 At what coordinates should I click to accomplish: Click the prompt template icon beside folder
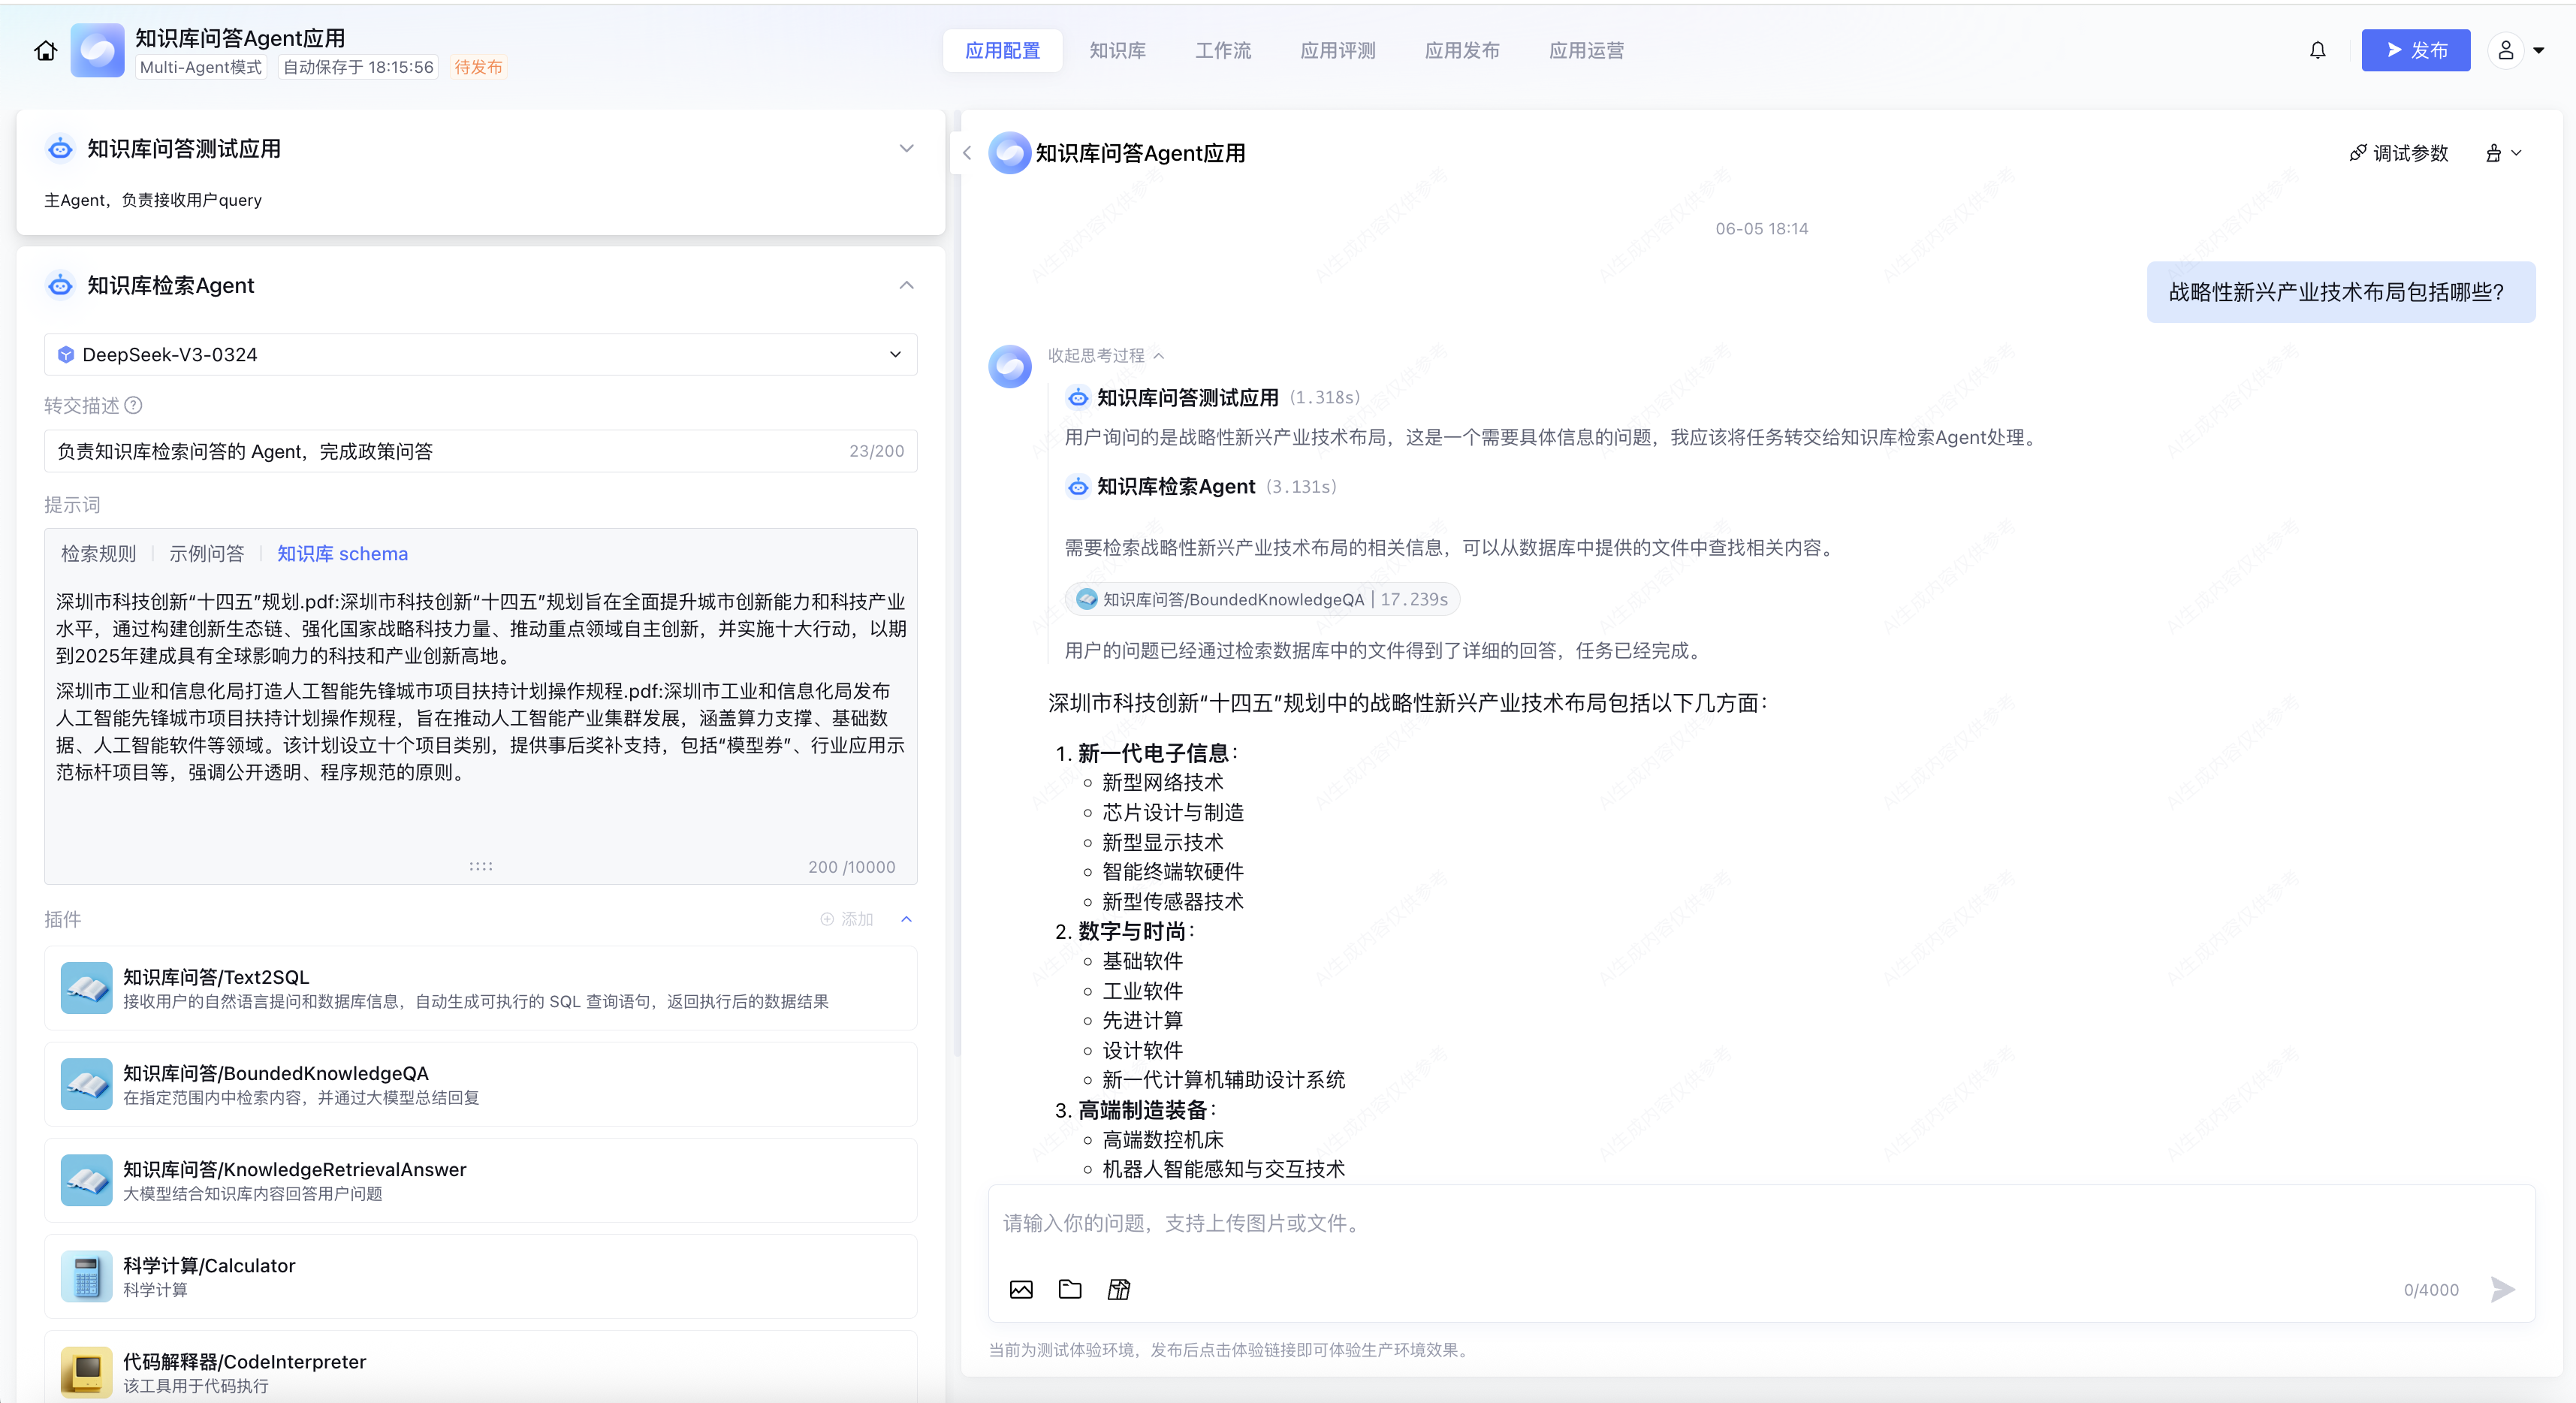1119,1289
